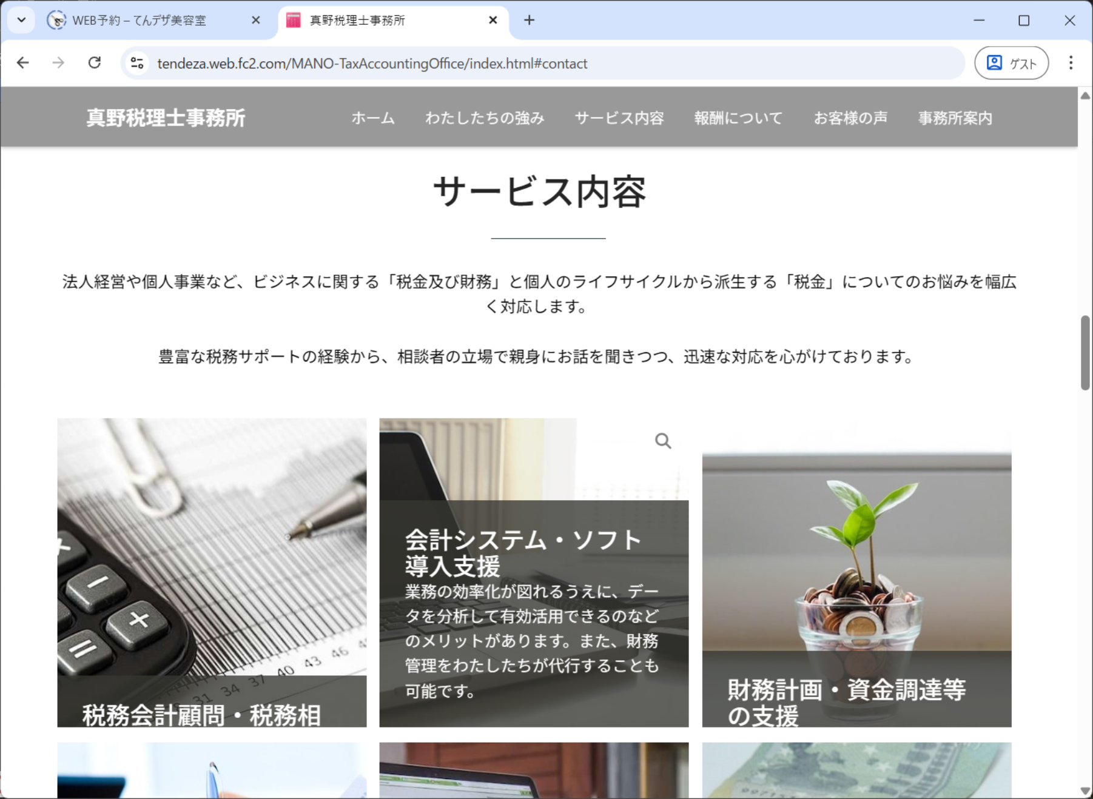Open site information icon in address bar
The height and width of the screenshot is (799, 1093).
[138, 63]
